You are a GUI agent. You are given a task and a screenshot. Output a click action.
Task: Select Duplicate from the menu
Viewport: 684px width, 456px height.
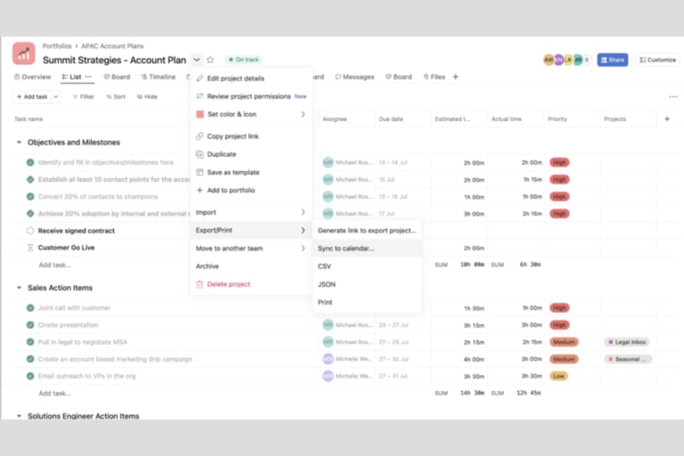[x=251, y=154]
